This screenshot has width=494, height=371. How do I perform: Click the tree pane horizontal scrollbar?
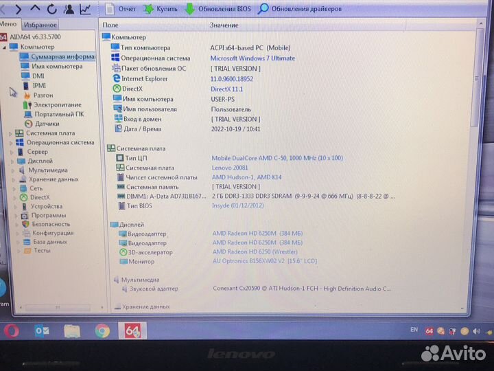pos(58,307)
